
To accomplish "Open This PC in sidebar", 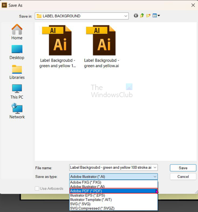I will (17, 92).
